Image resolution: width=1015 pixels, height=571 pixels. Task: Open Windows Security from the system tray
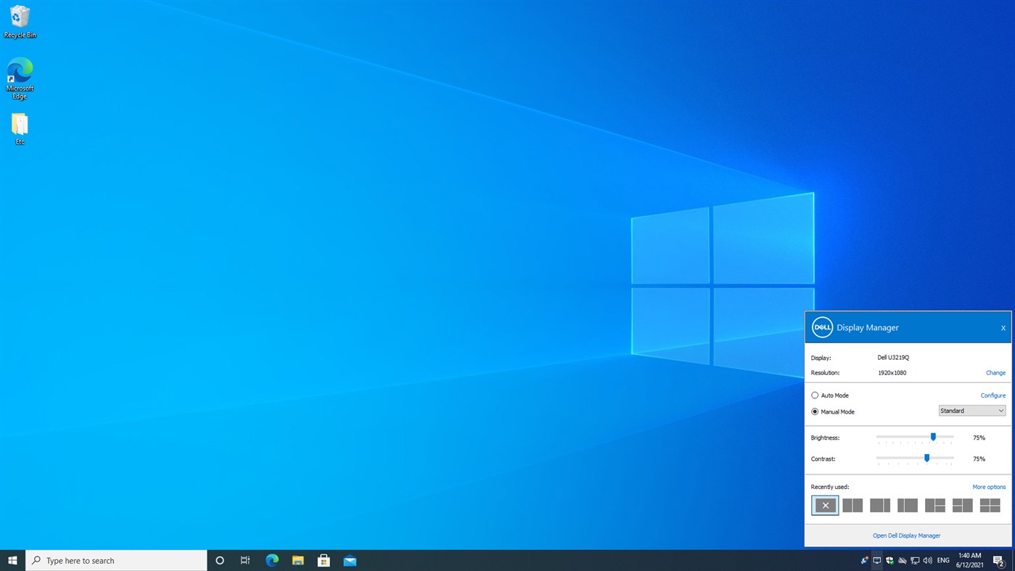(889, 559)
